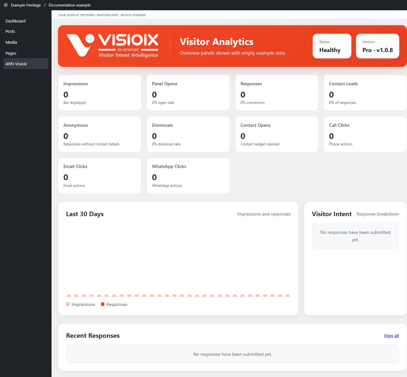
Task: Click the '0% of responses' text
Action: (343, 103)
